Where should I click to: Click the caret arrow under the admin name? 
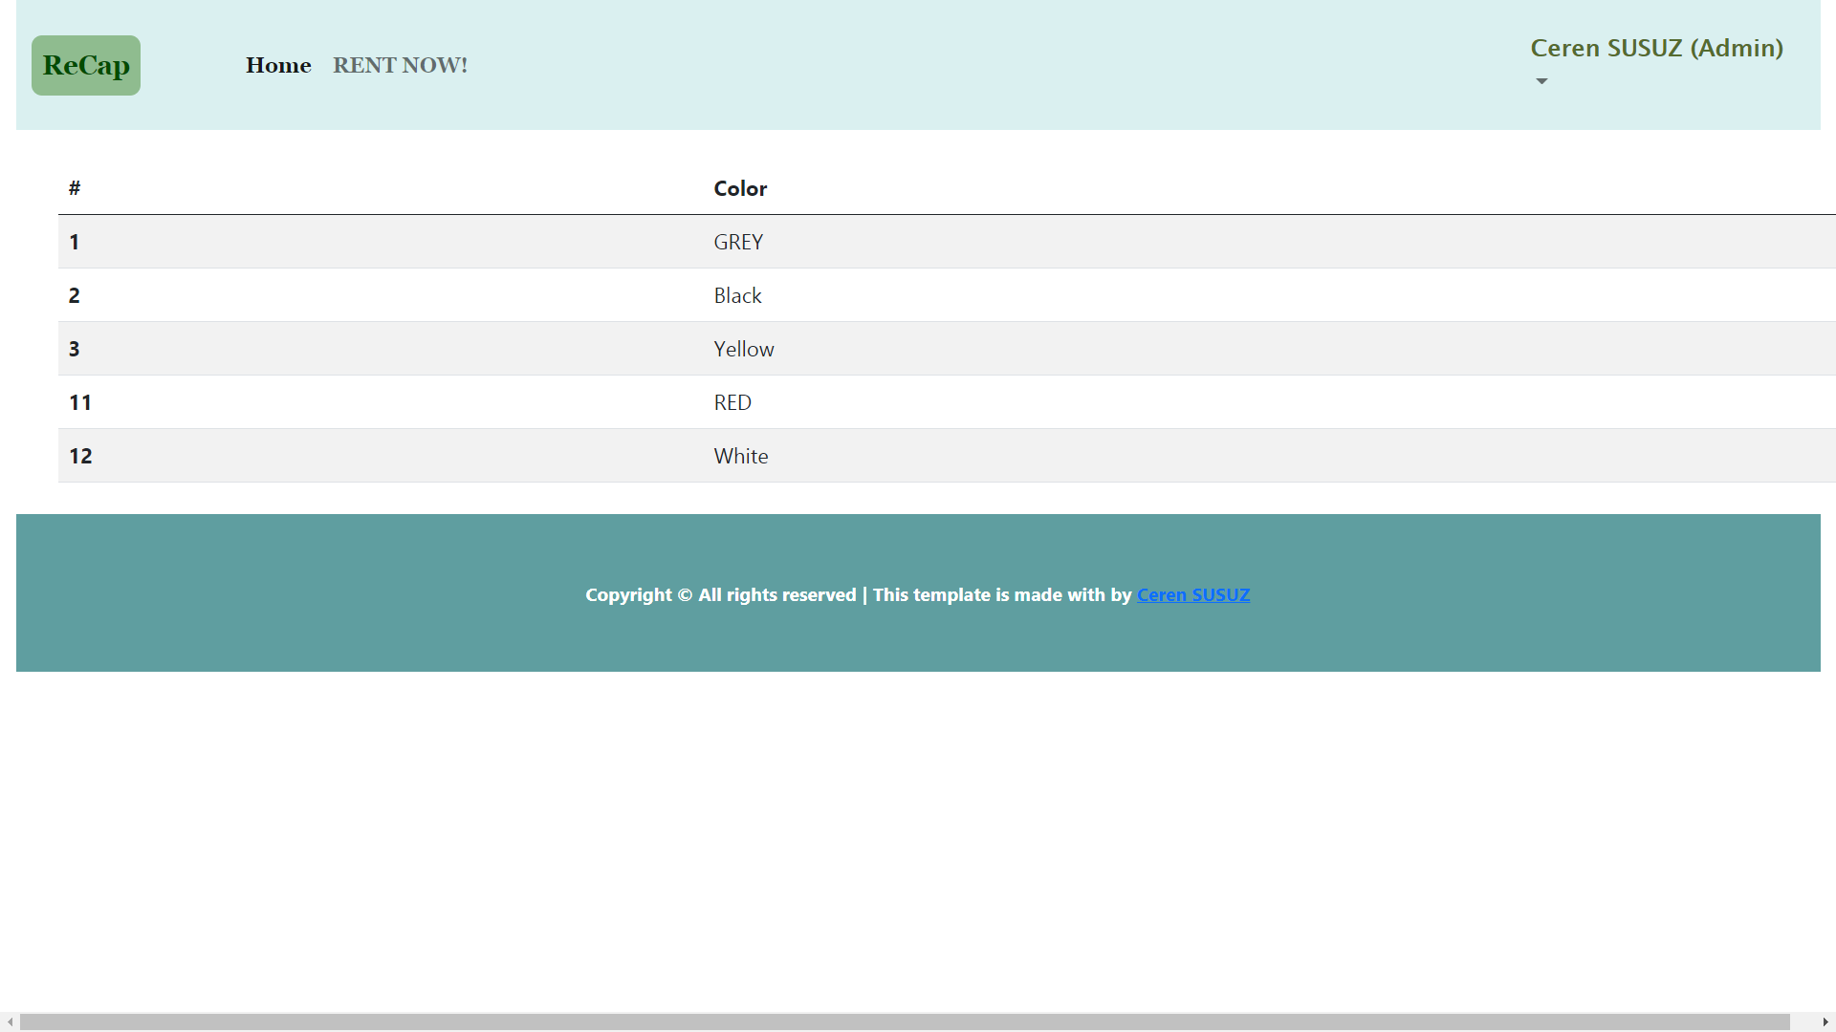(1541, 81)
